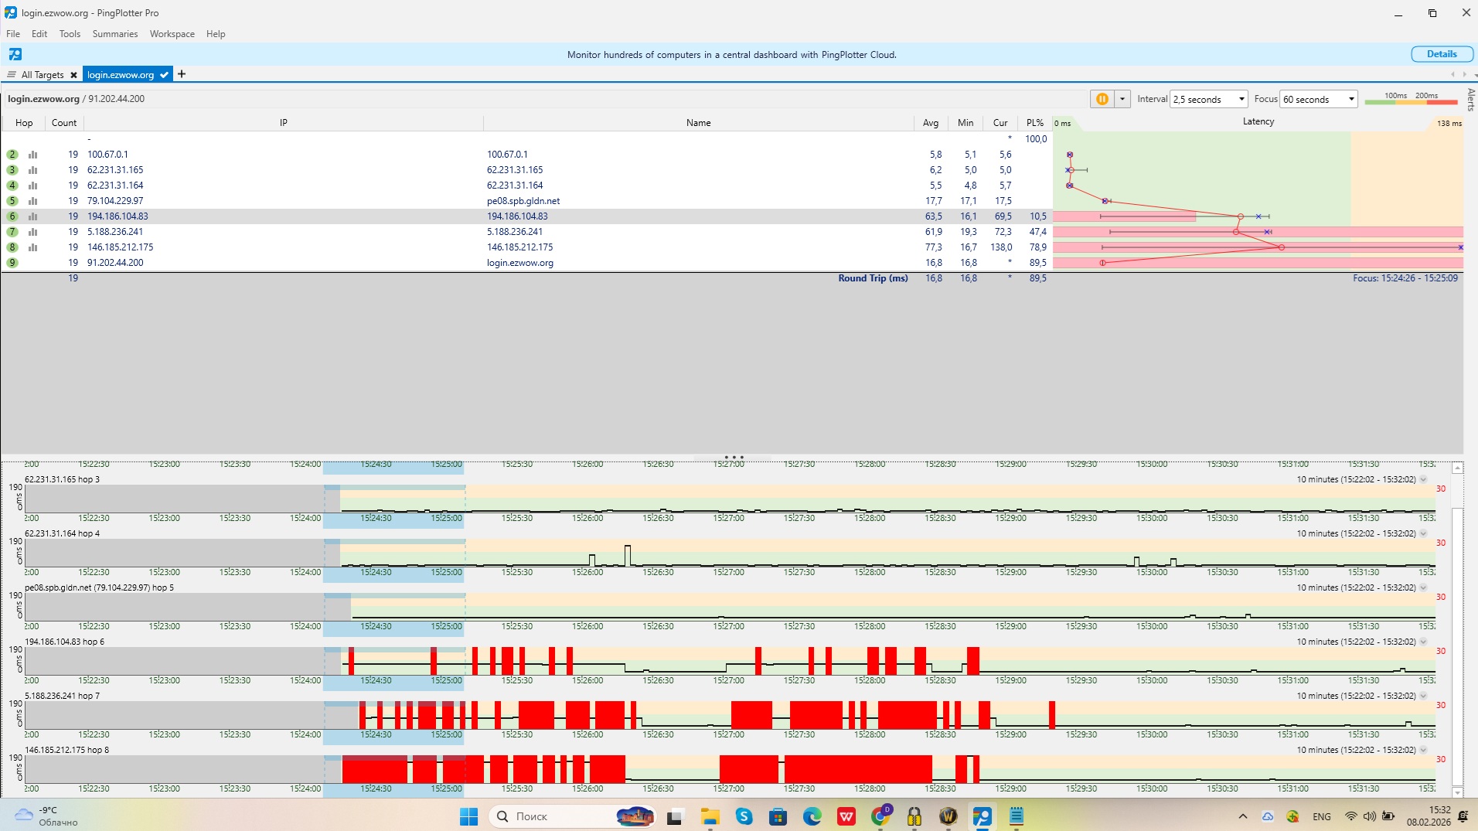The width and height of the screenshot is (1478, 831).
Task: Open Microsoft Edge from the taskbar
Action: tap(812, 816)
